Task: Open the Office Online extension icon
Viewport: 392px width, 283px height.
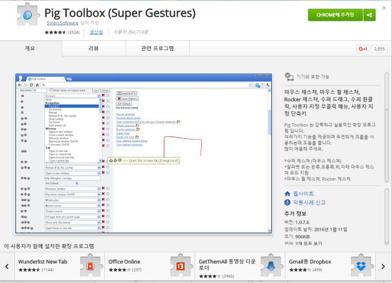Action: click(x=182, y=266)
